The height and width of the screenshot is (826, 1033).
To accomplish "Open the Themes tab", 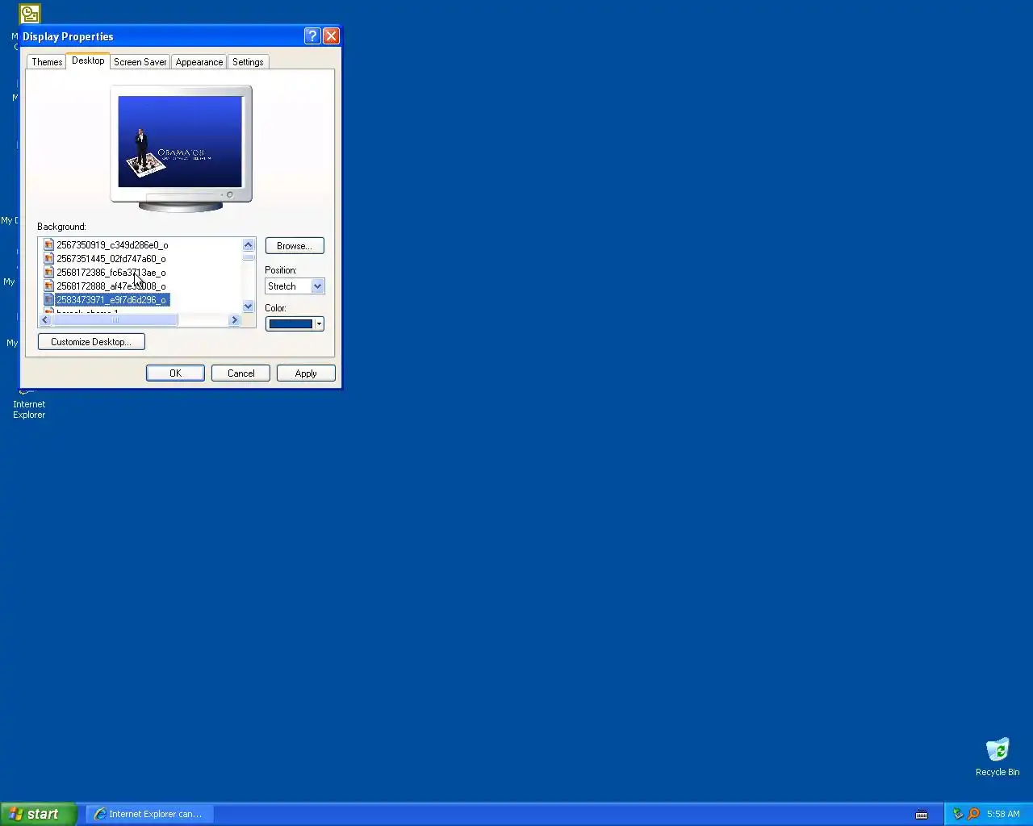I will pos(47,62).
